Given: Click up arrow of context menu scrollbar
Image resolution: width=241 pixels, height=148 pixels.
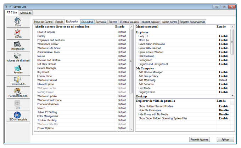Looking at the screenshot, I should (232, 27).
